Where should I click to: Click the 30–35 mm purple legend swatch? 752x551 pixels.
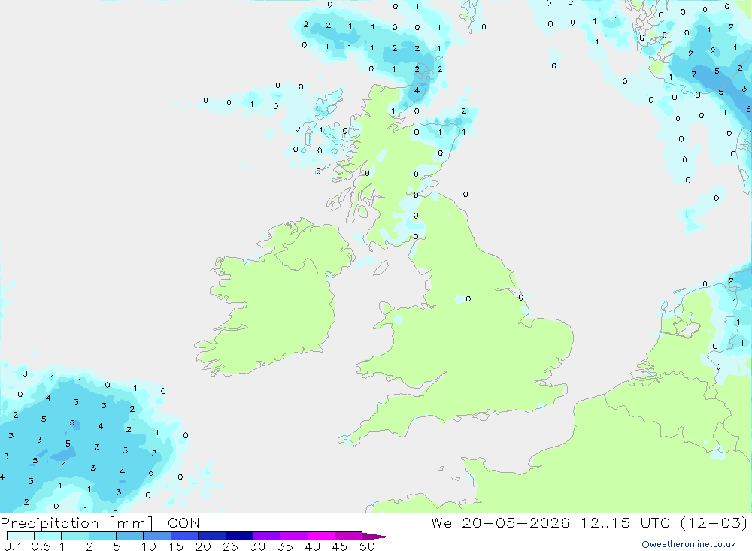click(266, 536)
